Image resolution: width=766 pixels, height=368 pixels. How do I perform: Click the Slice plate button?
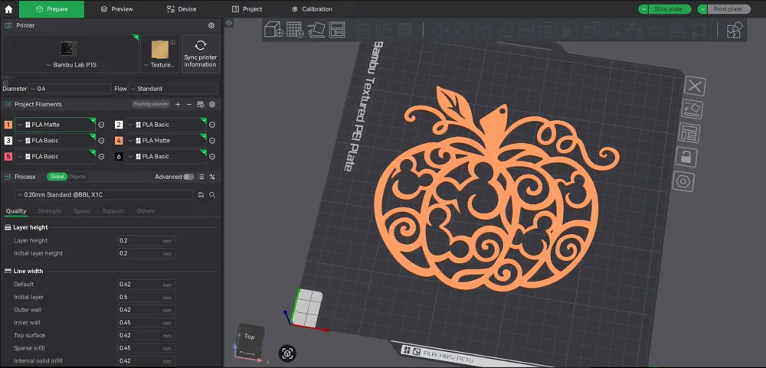pyautogui.click(x=669, y=9)
